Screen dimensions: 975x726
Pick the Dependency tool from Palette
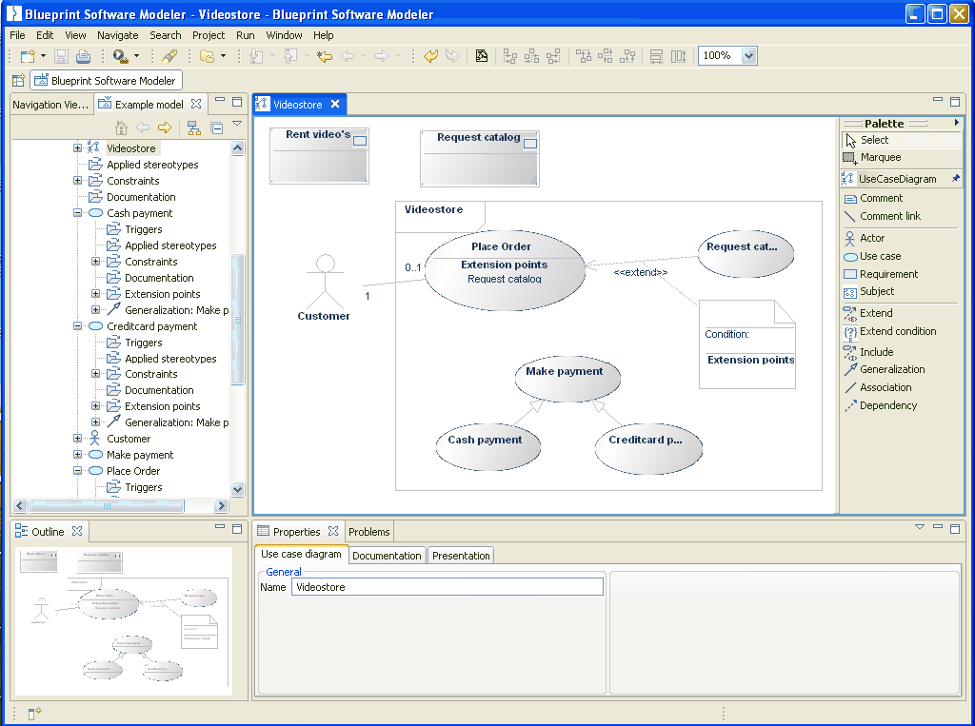coord(887,405)
